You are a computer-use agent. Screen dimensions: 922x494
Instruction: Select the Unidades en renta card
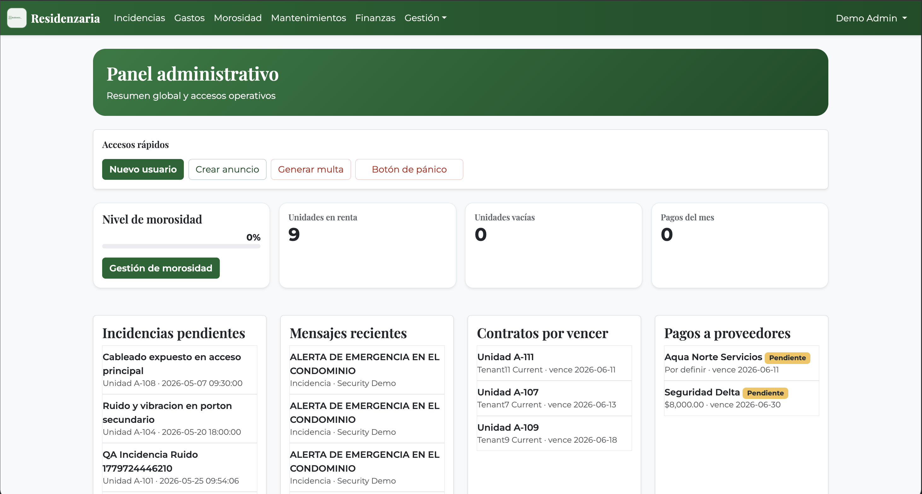point(368,246)
